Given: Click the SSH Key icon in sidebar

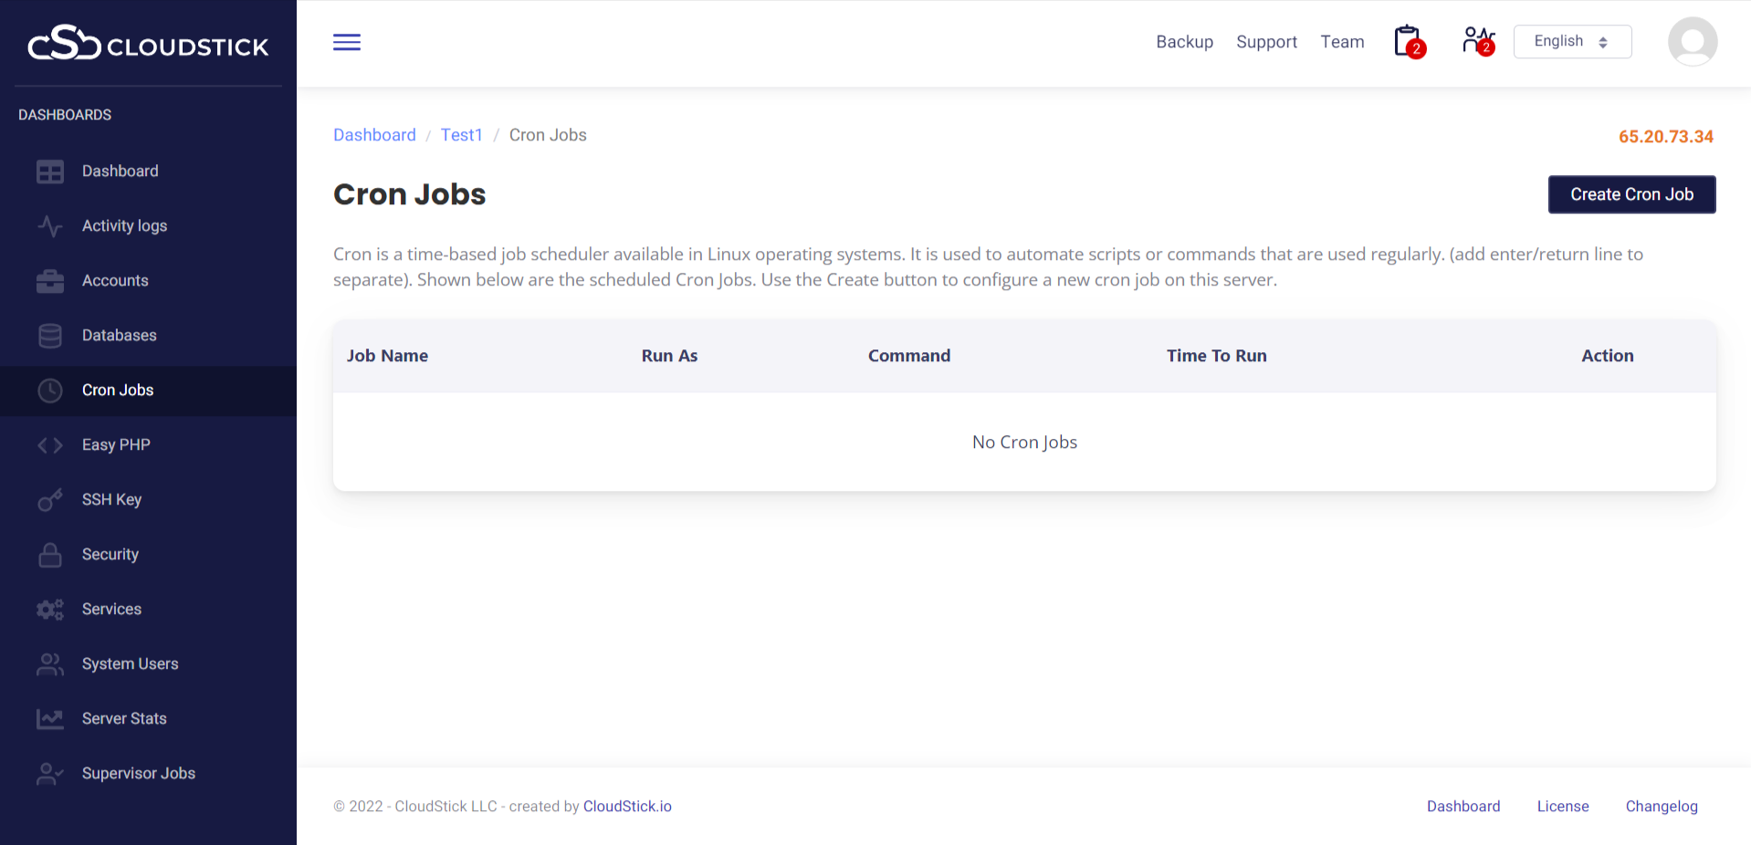Looking at the screenshot, I should 50,500.
